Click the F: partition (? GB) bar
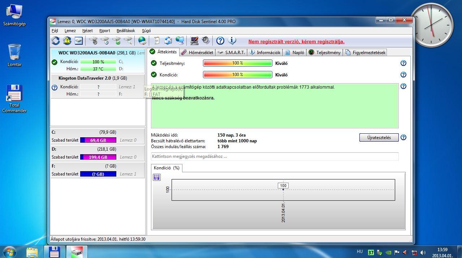462x258 pixels. pyautogui.click(x=98, y=174)
